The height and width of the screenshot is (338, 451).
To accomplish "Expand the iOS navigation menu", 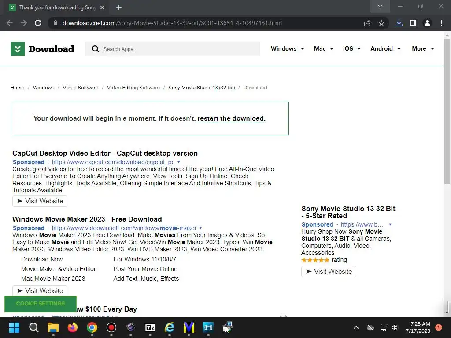I will [352, 48].
